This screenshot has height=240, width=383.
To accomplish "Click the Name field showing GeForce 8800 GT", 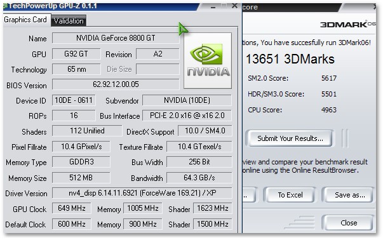I will 116,38.
